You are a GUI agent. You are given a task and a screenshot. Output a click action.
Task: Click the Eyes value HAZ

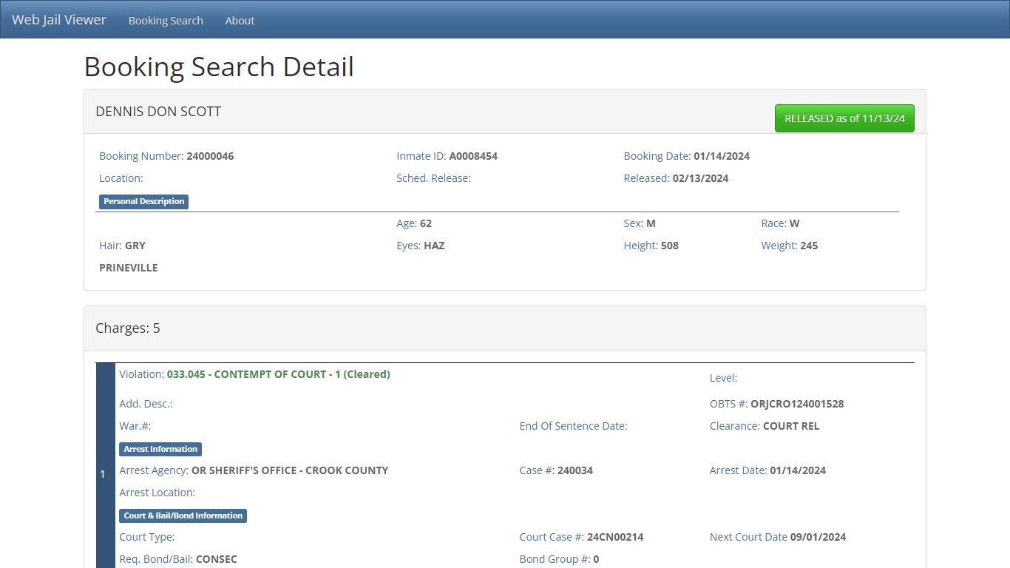pos(434,246)
